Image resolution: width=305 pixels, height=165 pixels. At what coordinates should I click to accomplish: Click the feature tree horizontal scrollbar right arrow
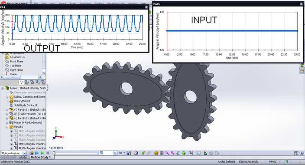tap(40, 77)
